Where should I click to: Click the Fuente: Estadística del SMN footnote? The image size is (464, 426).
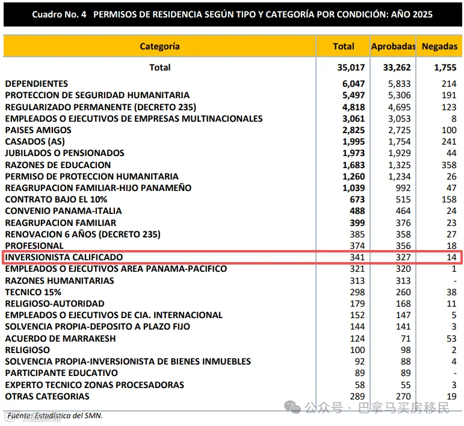pyautogui.click(x=55, y=416)
